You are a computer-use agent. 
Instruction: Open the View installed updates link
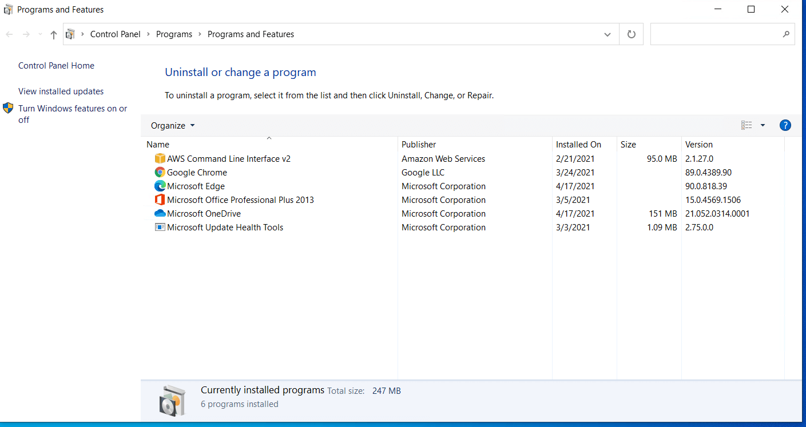tap(61, 91)
